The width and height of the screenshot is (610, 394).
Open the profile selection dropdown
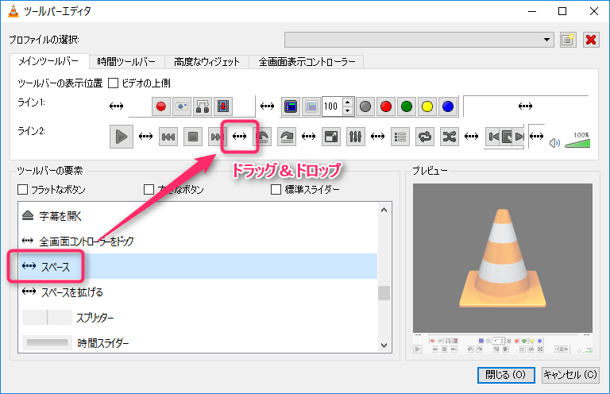pyautogui.click(x=547, y=40)
